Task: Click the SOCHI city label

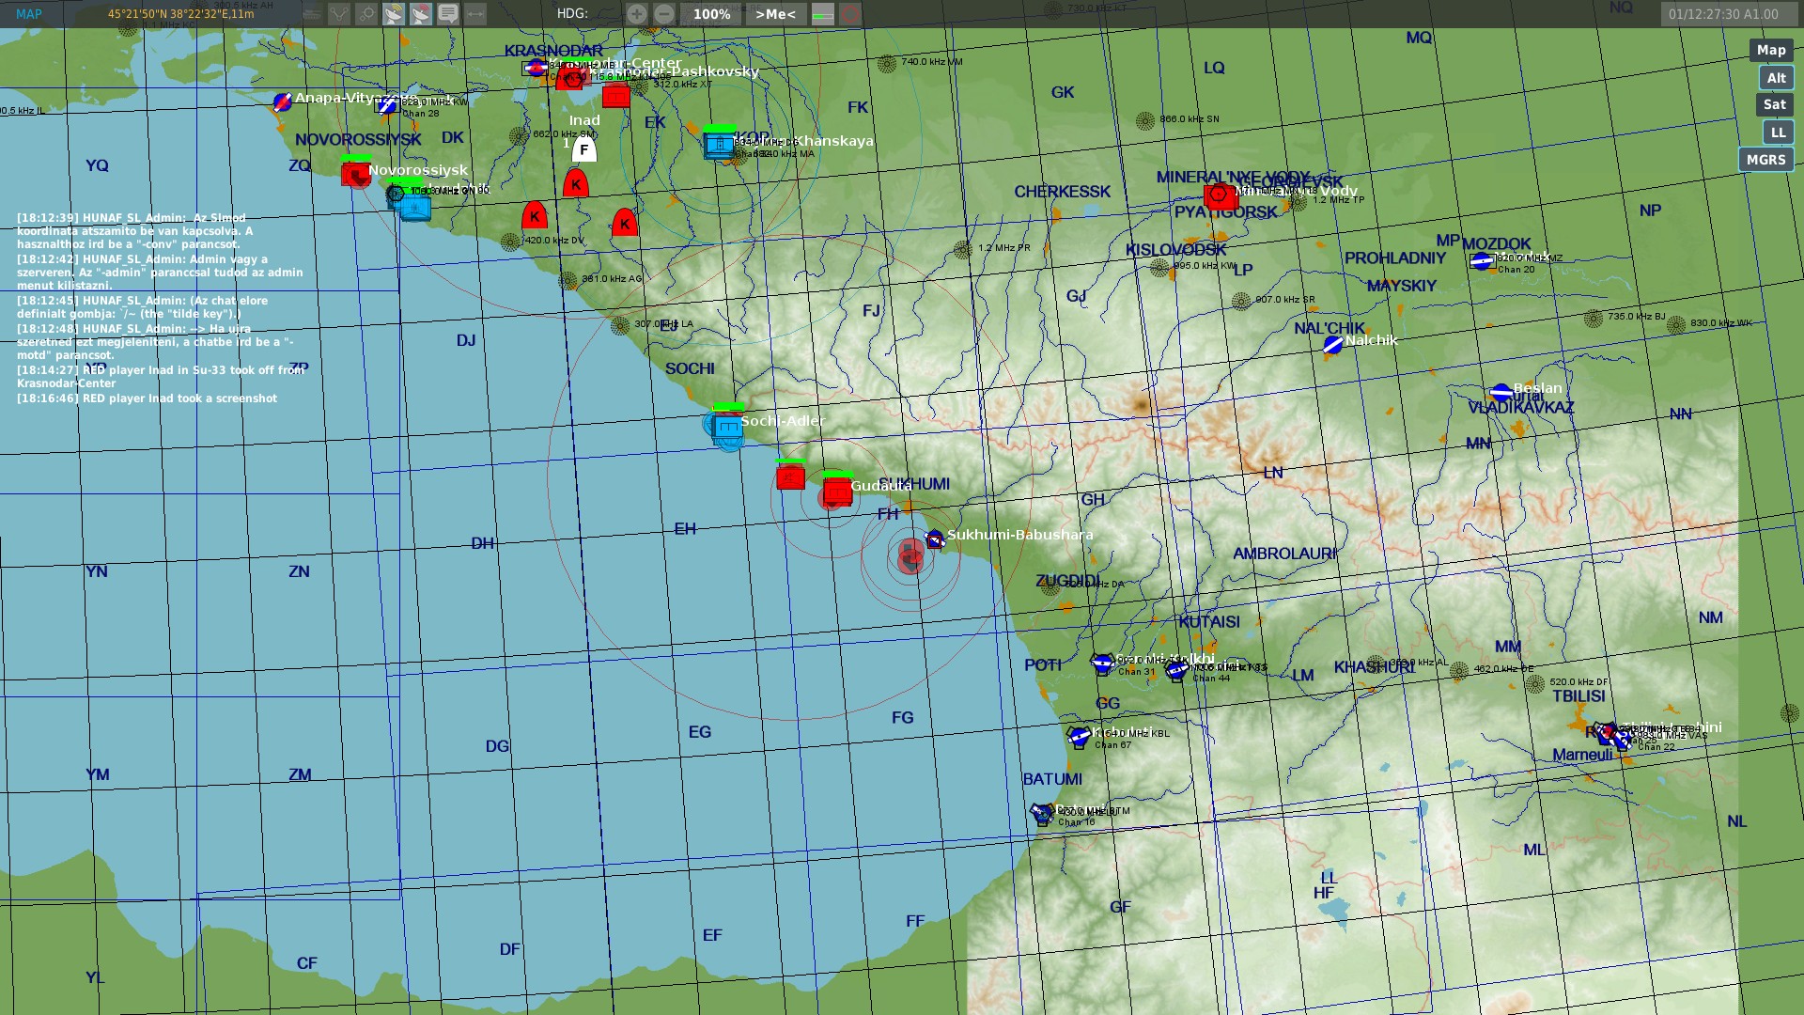Action: (x=690, y=368)
